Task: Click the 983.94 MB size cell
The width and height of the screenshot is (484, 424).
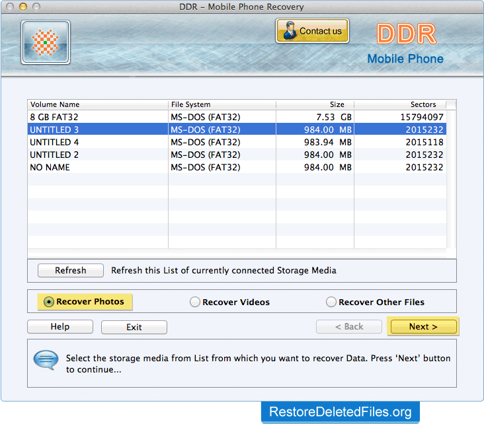Action: click(315, 142)
